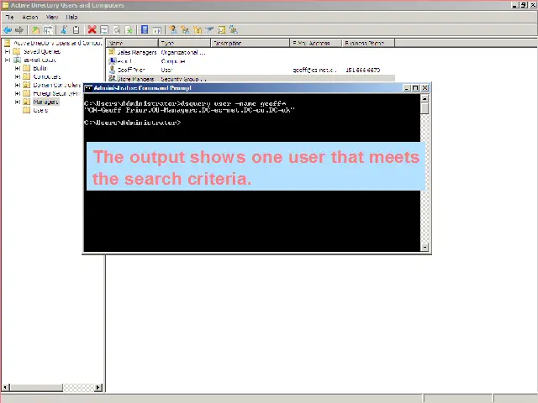
Task: Sort by the E-Mail Address column header
Action: 316,43
